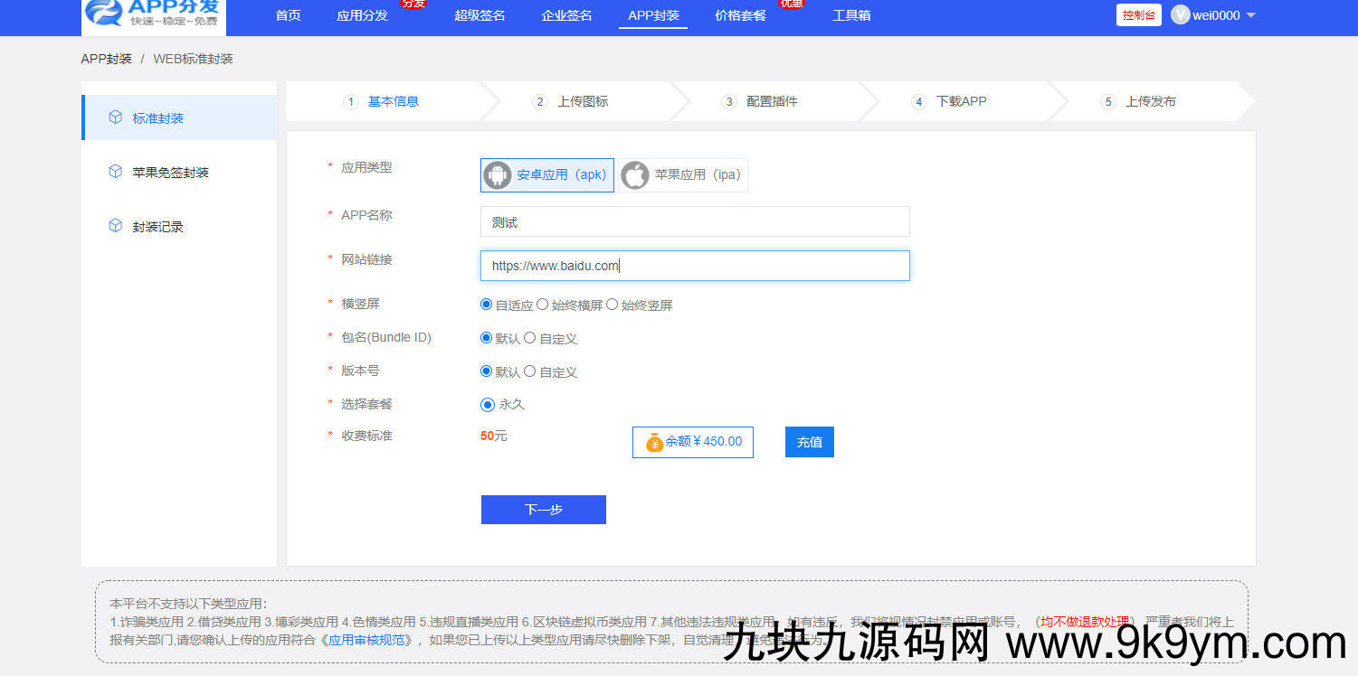Choose 自定义 for 包名 Bundle ID
The width and height of the screenshot is (1358, 676).
tap(530, 338)
